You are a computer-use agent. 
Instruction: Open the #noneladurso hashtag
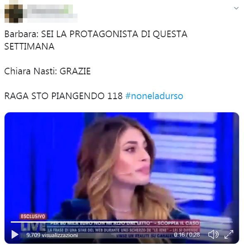[154, 96]
